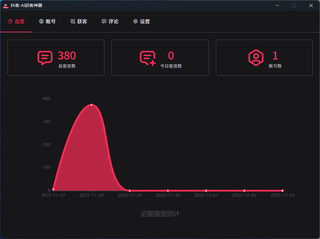Click the 近期客资统计 chart title
This screenshot has height=239, width=320.
pyautogui.click(x=160, y=214)
